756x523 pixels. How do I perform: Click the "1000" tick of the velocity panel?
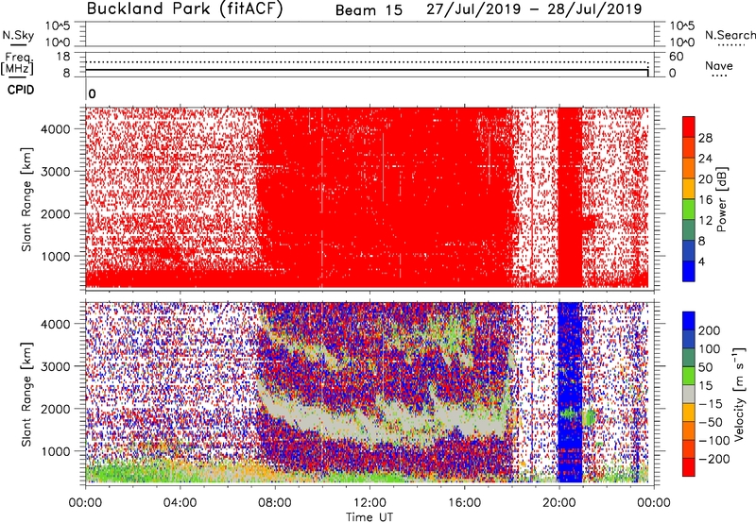[x=56, y=451]
